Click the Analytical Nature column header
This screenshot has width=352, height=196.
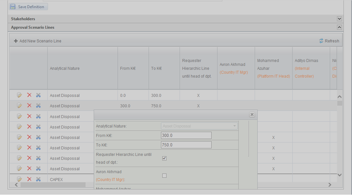point(65,68)
